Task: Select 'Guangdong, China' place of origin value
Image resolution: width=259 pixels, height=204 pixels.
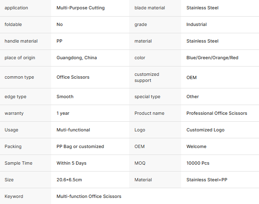Action: 77,58
